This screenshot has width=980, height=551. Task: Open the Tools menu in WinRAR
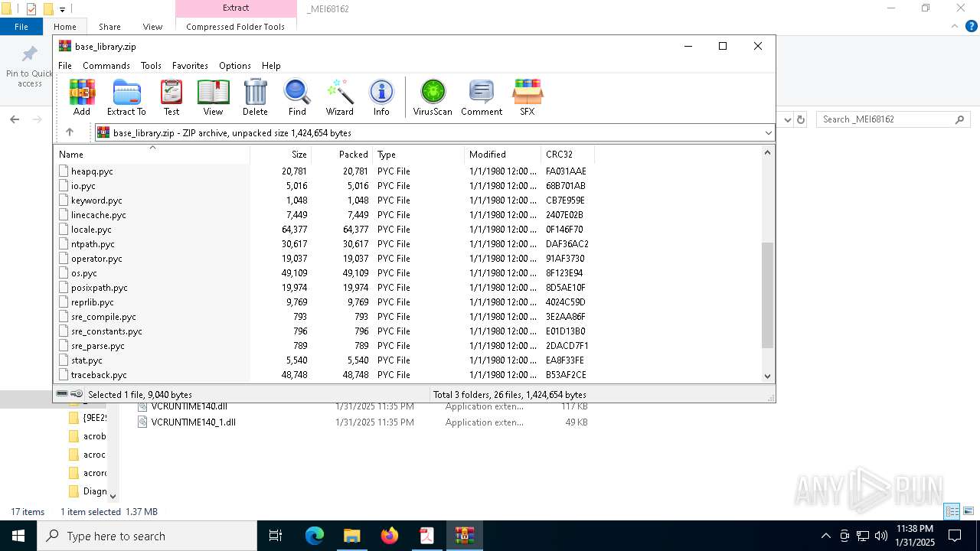151,66
